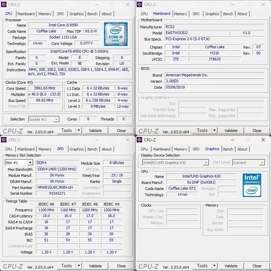Screen dimensions: 271x271
Task: Click the part number 'HMA81GU6CJR8N-UH'
Action: point(57,187)
